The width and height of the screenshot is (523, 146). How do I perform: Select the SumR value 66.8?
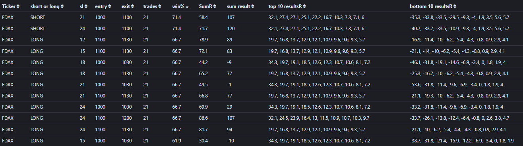[203, 95]
